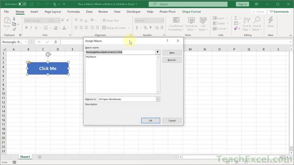This screenshot has height=165, width=294.
Task: Expand the Insert cells dropdown
Action: pos(227,18)
